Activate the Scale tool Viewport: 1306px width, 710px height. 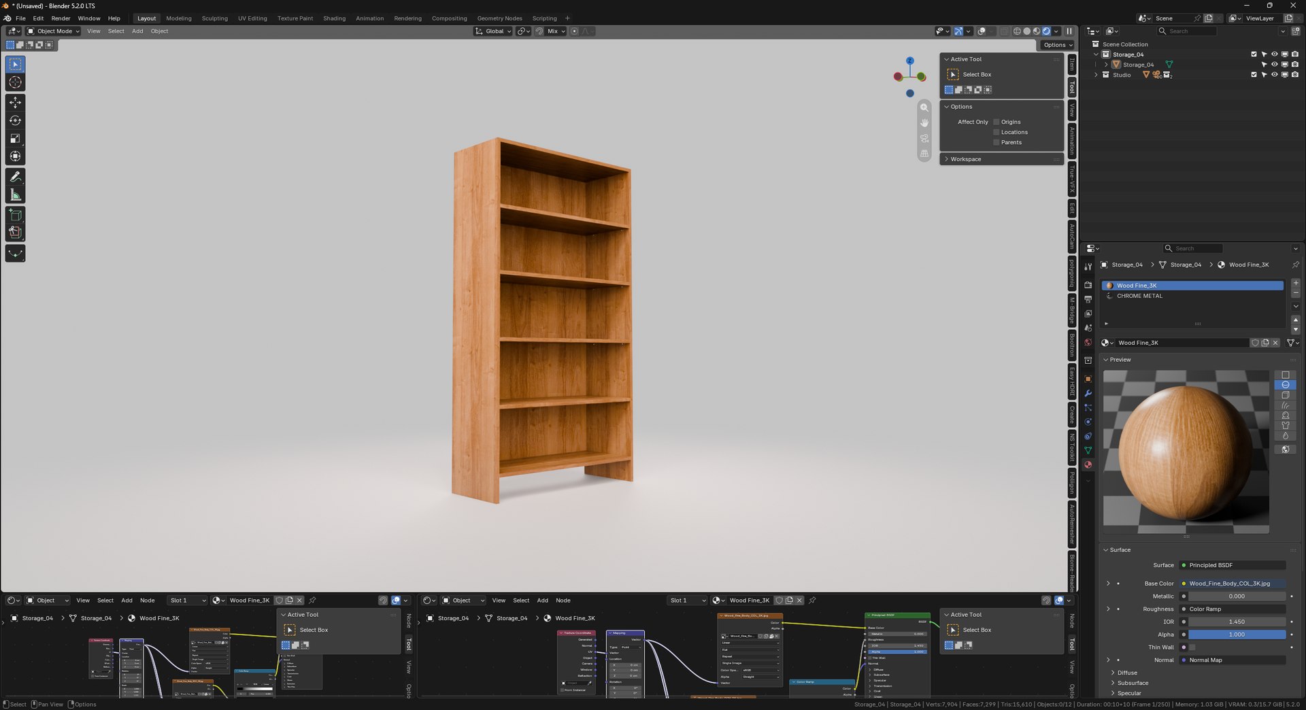pyautogui.click(x=15, y=139)
